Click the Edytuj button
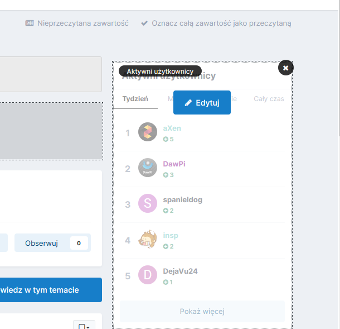This screenshot has width=340, height=329. tap(202, 103)
